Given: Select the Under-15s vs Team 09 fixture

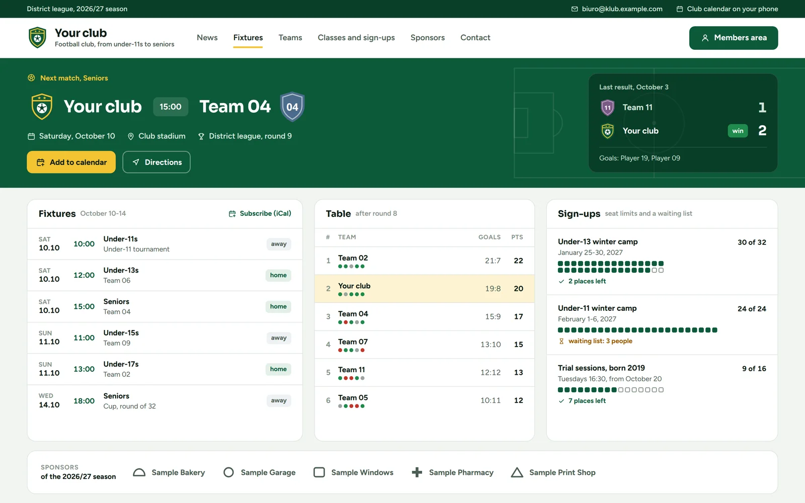Looking at the screenshot, I should coord(165,338).
